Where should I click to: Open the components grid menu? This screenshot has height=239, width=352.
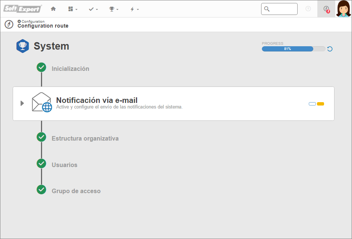[73, 9]
